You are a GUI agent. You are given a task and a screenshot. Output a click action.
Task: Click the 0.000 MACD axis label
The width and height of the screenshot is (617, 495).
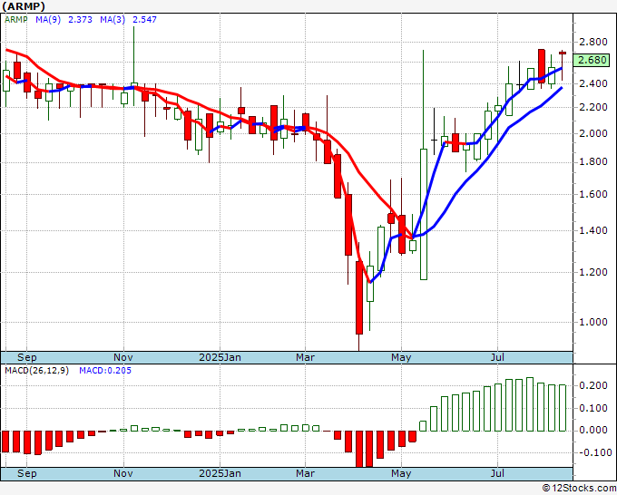(593, 430)
